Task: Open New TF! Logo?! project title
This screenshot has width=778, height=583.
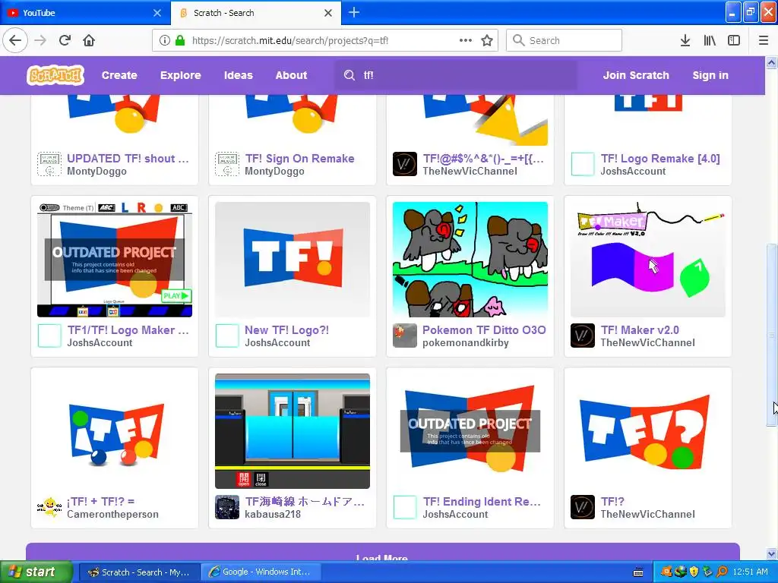Action: pyautogui.click(x=286, y=330)
